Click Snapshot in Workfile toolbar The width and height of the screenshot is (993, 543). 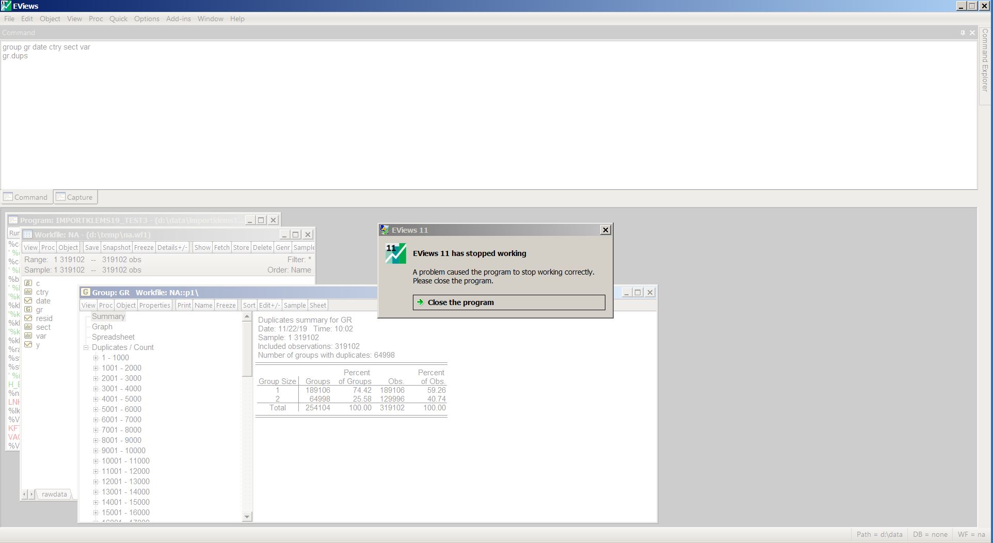pos(116,247)
